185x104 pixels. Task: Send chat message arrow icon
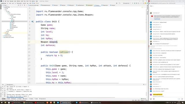pyautogui.click(x=182, y=99)
